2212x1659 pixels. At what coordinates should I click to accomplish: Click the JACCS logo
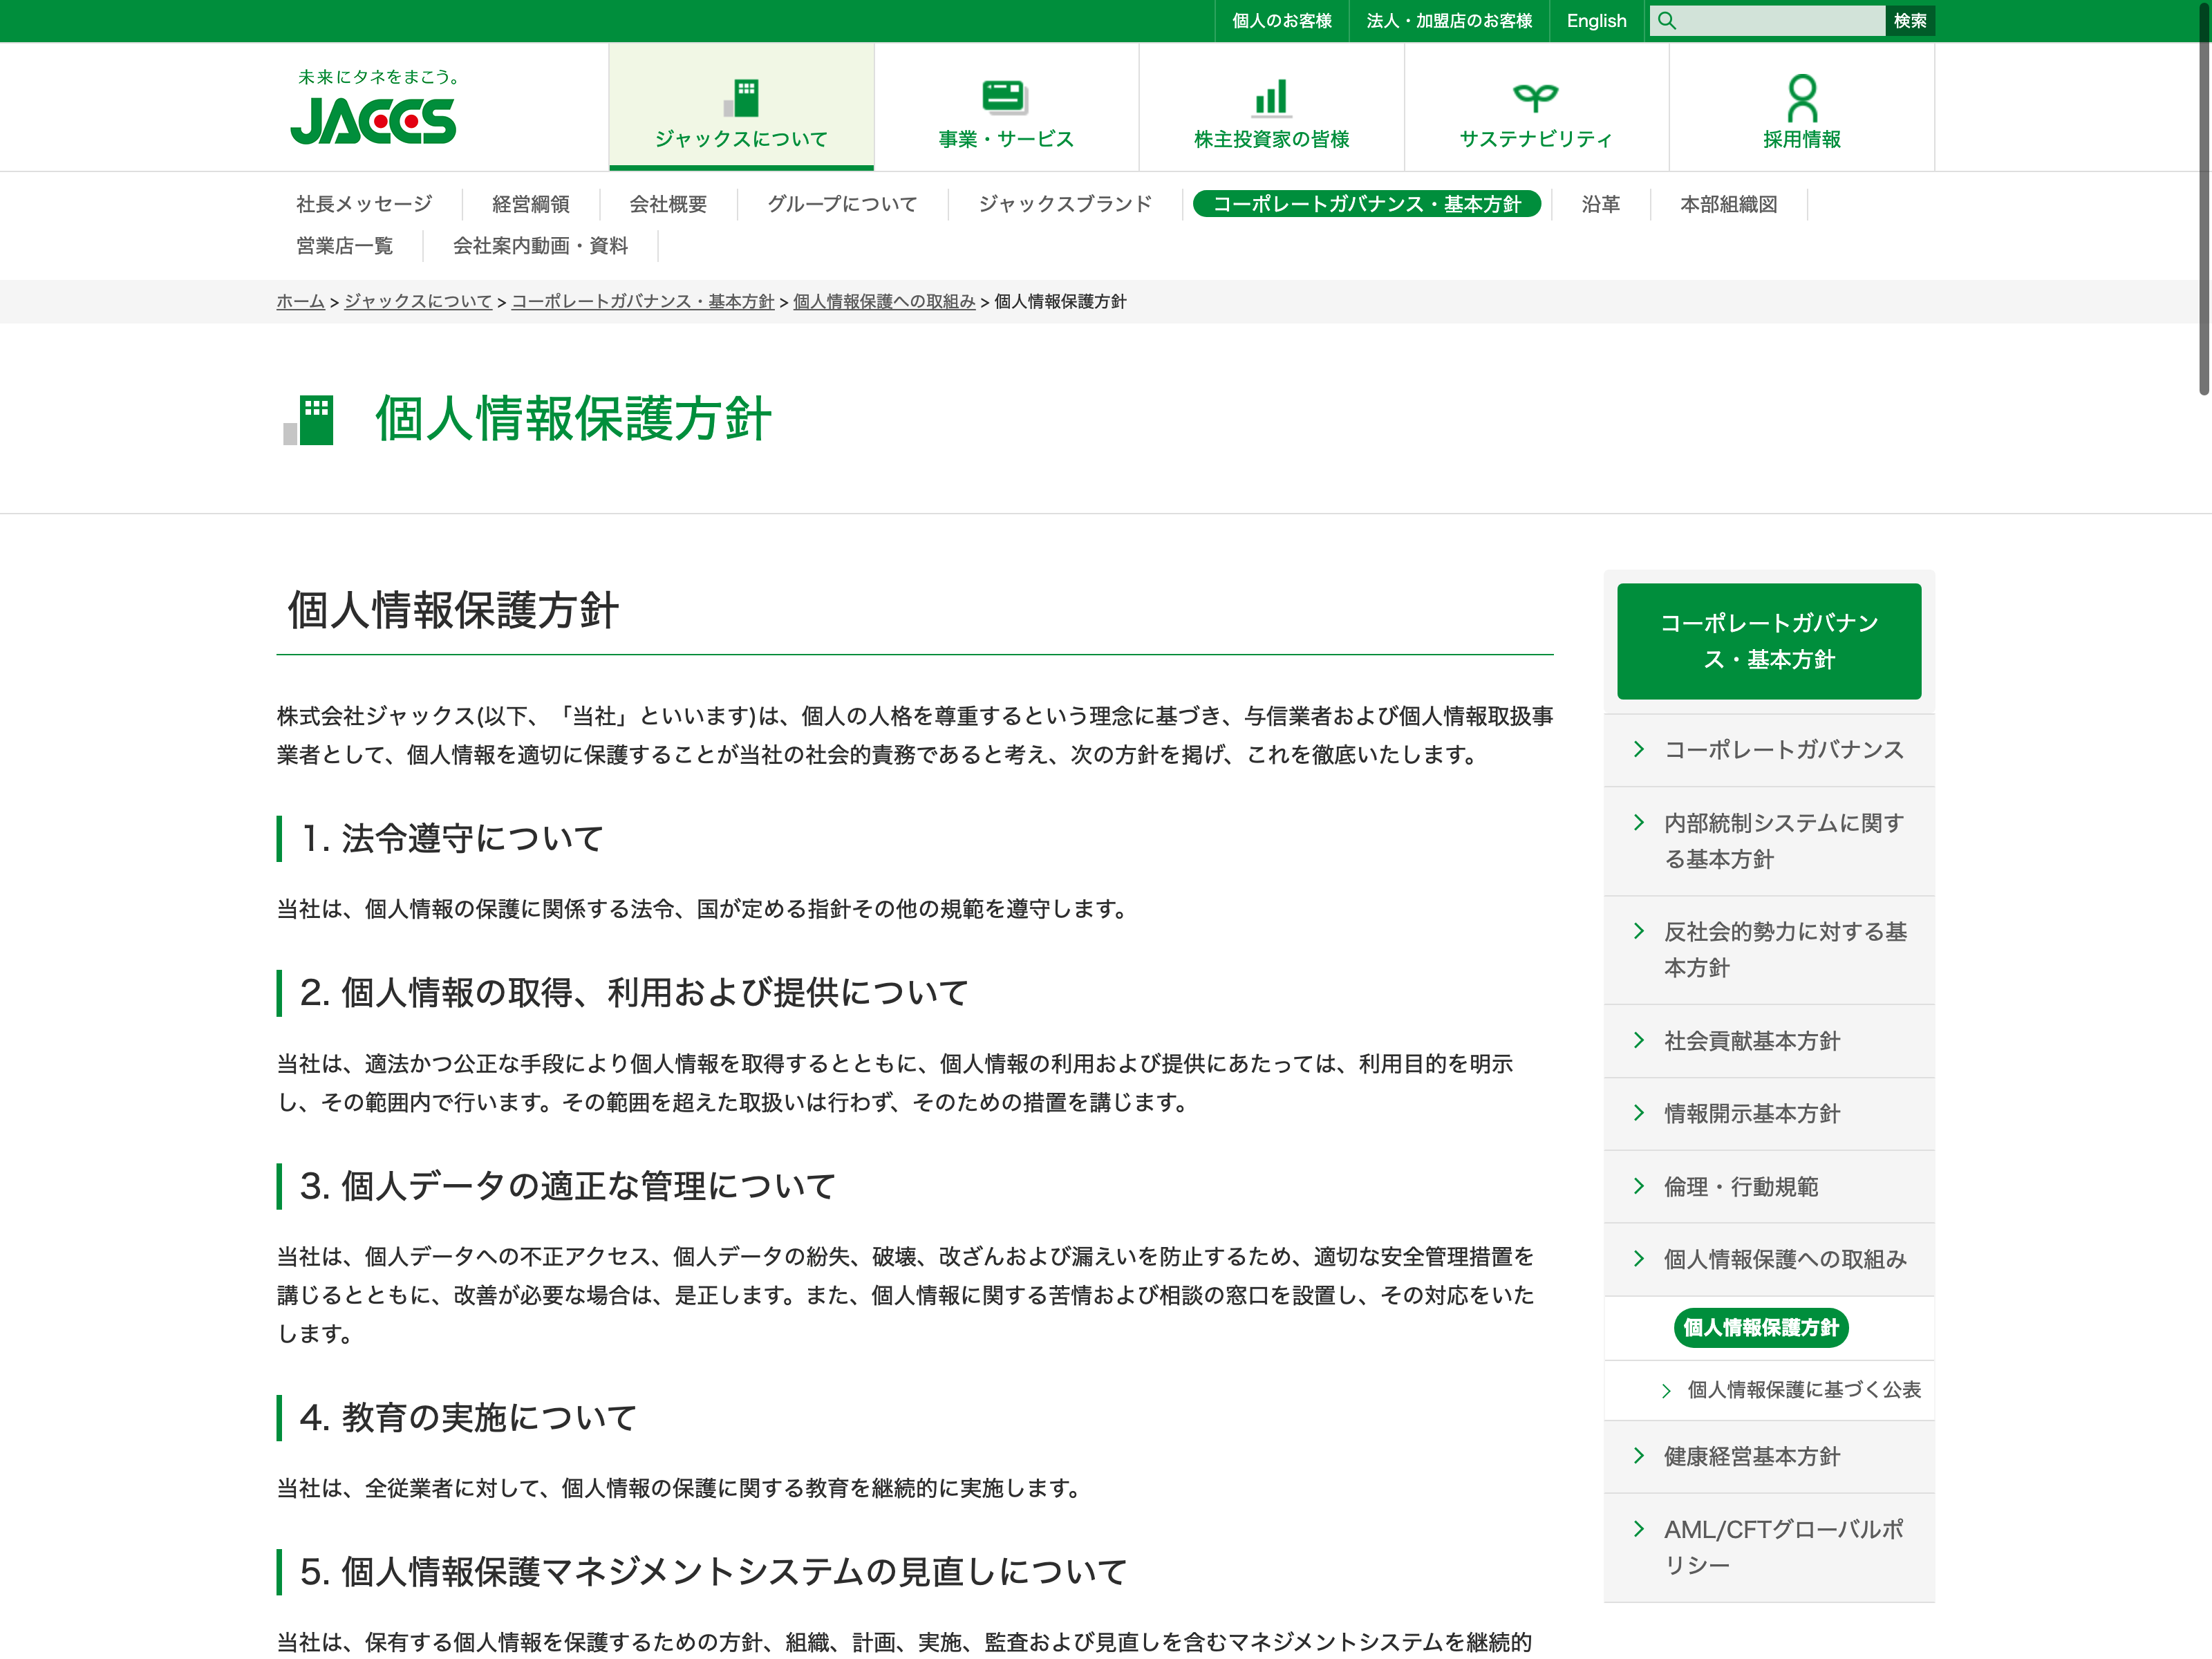[373, 120]
